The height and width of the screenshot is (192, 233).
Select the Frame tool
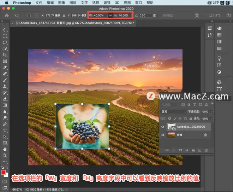click(5, 61)
